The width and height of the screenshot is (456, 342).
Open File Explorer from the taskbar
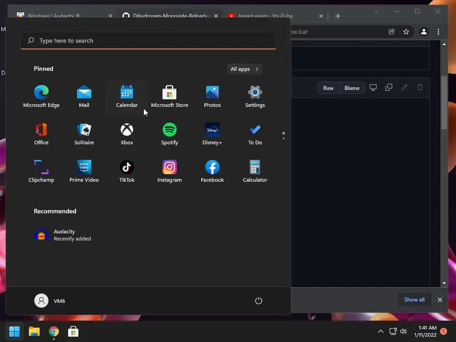(34, 331)
